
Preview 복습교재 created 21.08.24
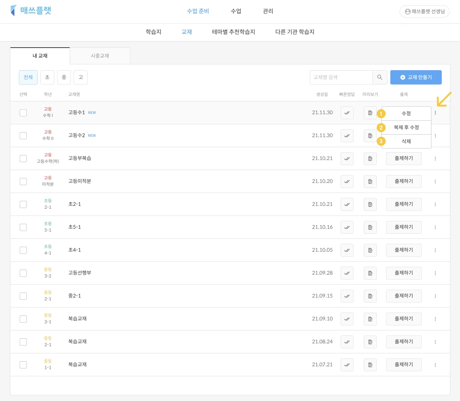coord(370,342)
